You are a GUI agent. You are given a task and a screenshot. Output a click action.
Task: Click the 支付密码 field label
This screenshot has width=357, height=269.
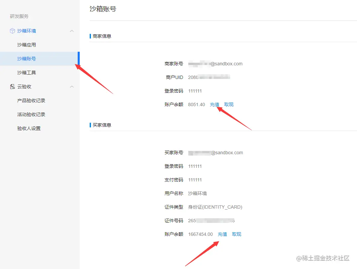click(x=174, y=180)
